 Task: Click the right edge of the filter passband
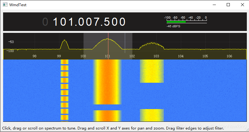[132, 46]
